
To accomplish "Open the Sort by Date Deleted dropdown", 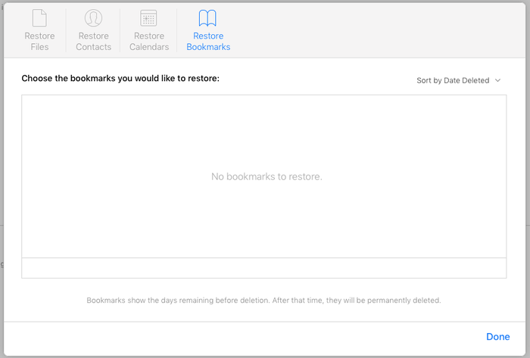I will click(458, 80).
